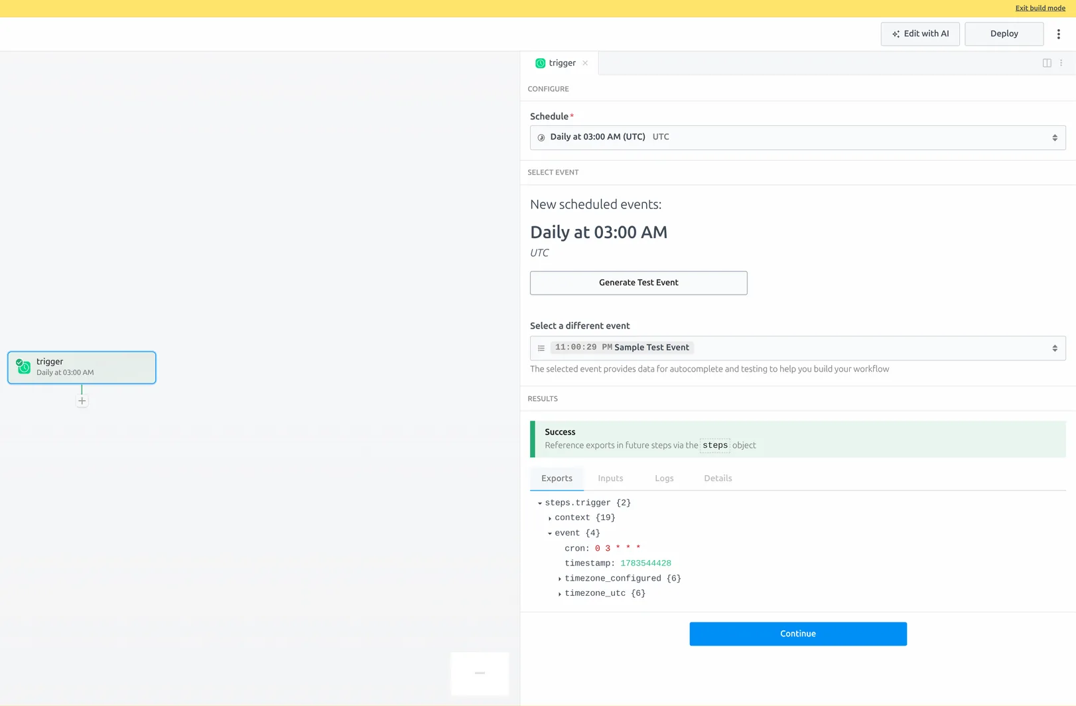The height and width of the screenshot is (706, 1076).
Task: Expand the timezone_utc node
Action: (560, 594)
